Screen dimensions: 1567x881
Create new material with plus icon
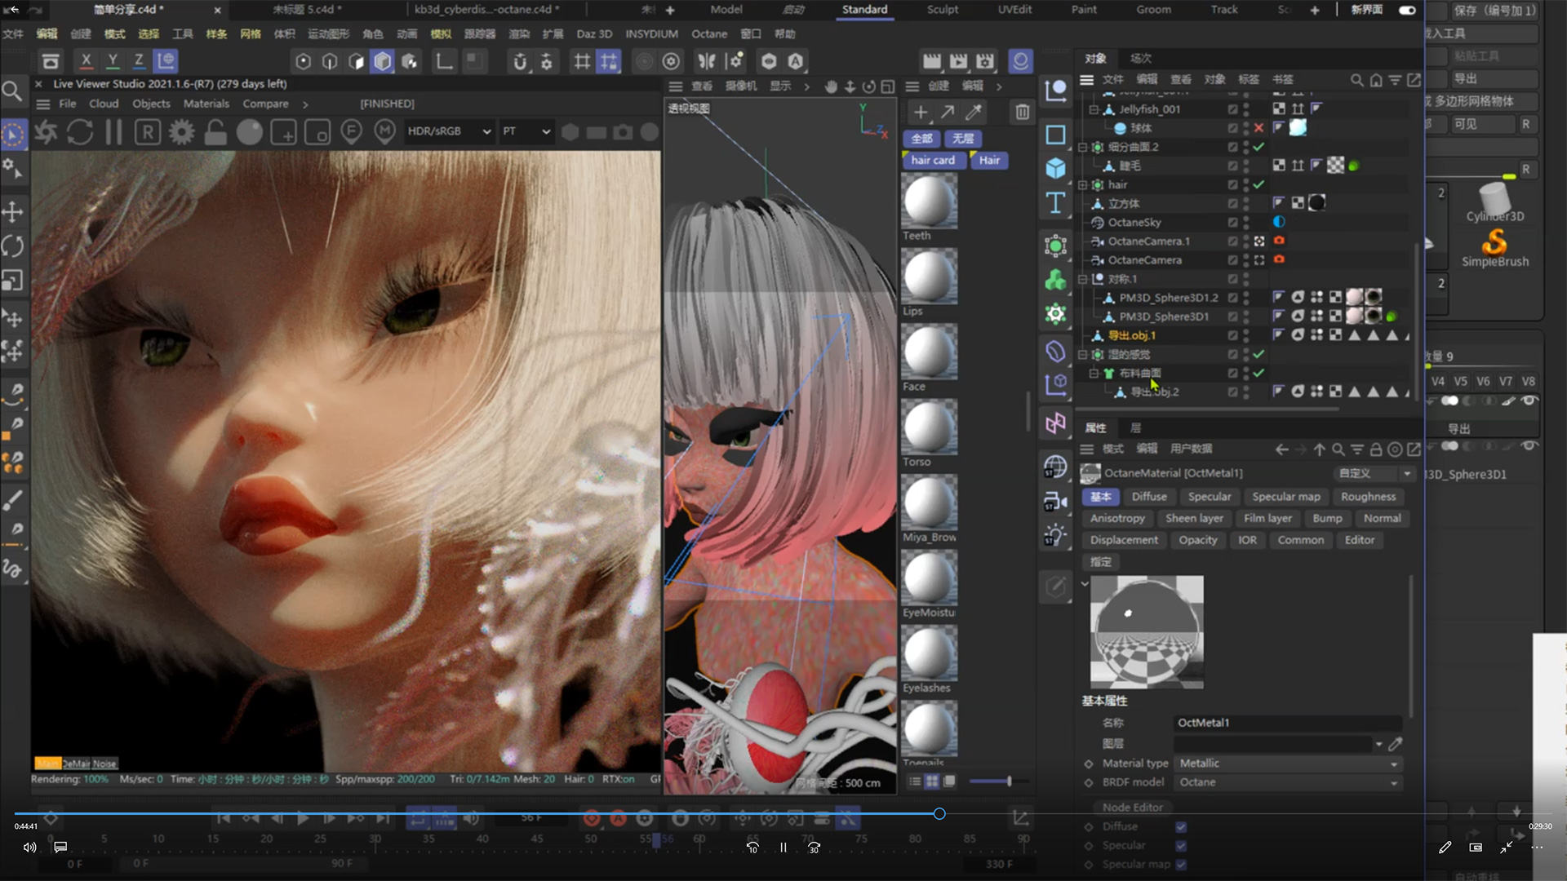click(x=921, y=113)
